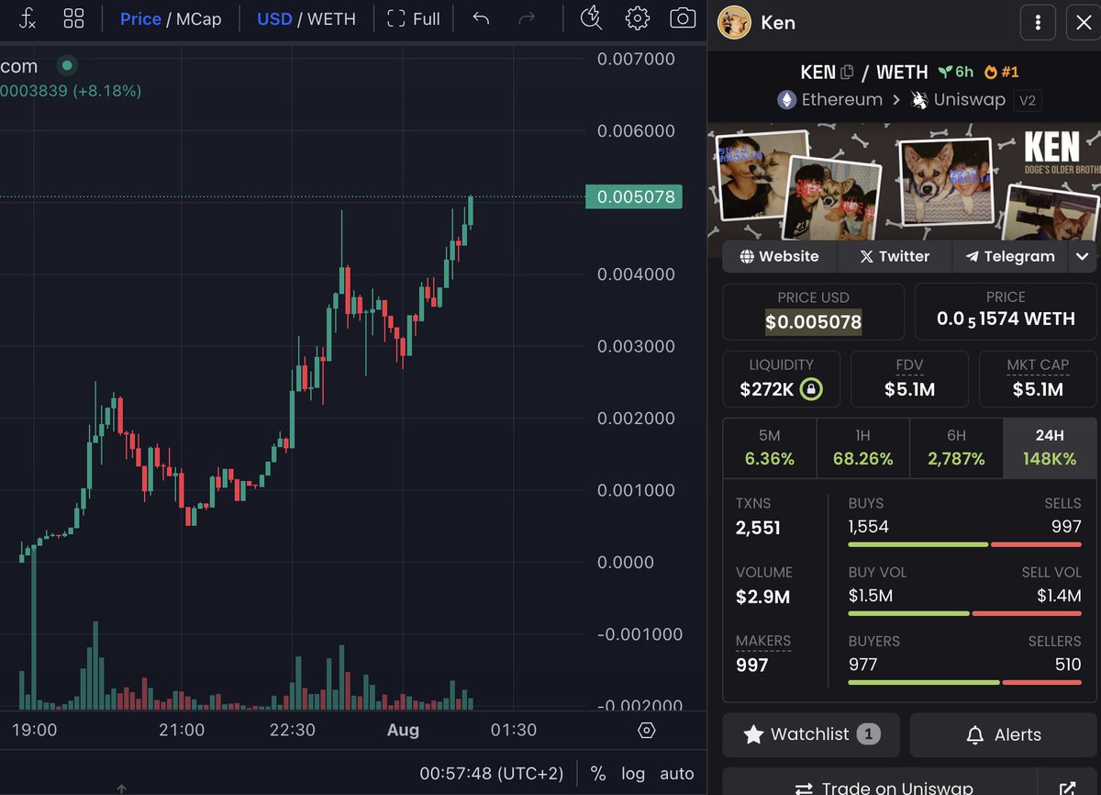1101x795 pixels.
Task: Click the current price label 0.005078
Action: point(634,196)
